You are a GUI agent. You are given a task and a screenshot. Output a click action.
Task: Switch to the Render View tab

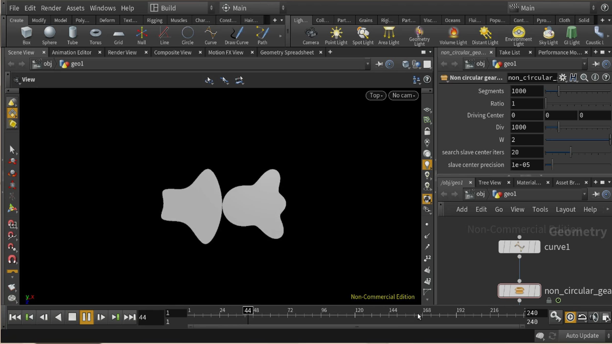(122, 52)
